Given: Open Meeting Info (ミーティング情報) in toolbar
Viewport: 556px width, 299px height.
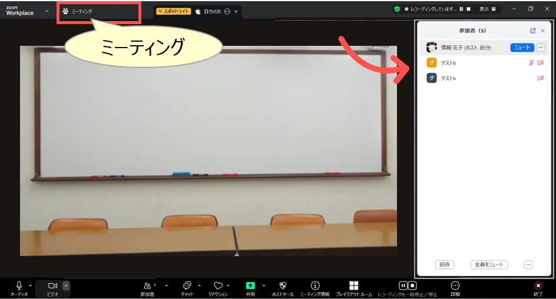Looking at the screenshot, I should click(x=315, y=285).
